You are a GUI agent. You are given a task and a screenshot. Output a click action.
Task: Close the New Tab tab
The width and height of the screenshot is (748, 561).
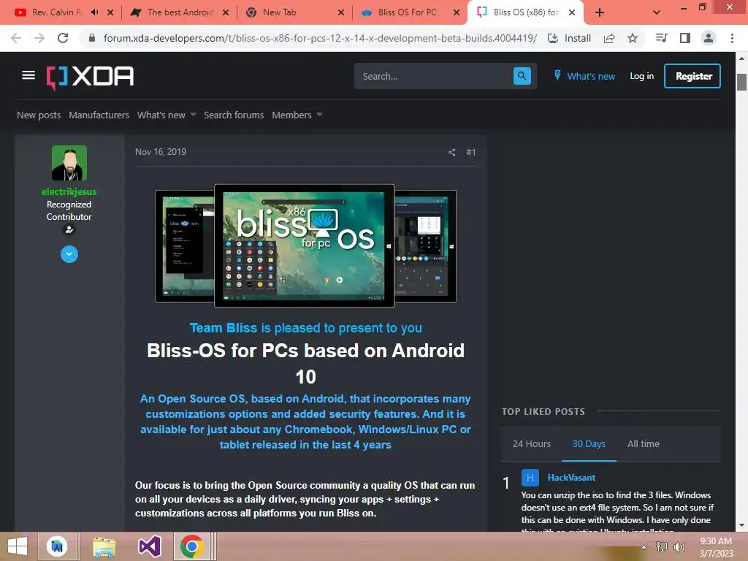(x=341, y=12)
